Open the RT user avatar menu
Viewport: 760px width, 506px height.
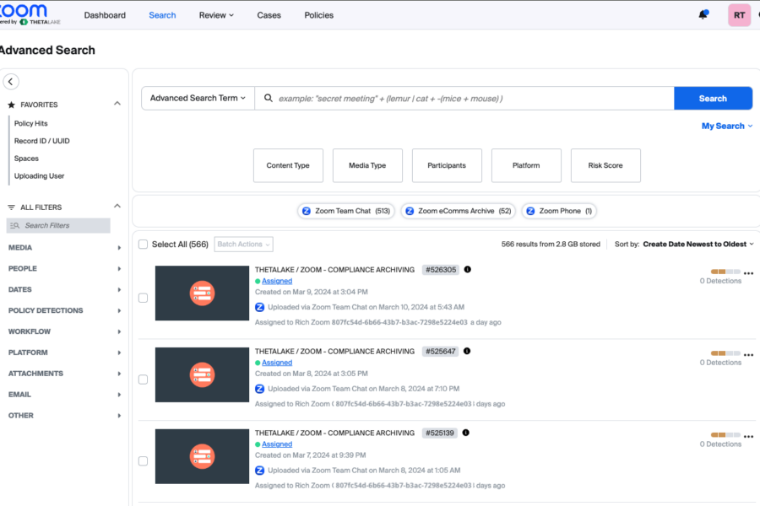(739, 15)
